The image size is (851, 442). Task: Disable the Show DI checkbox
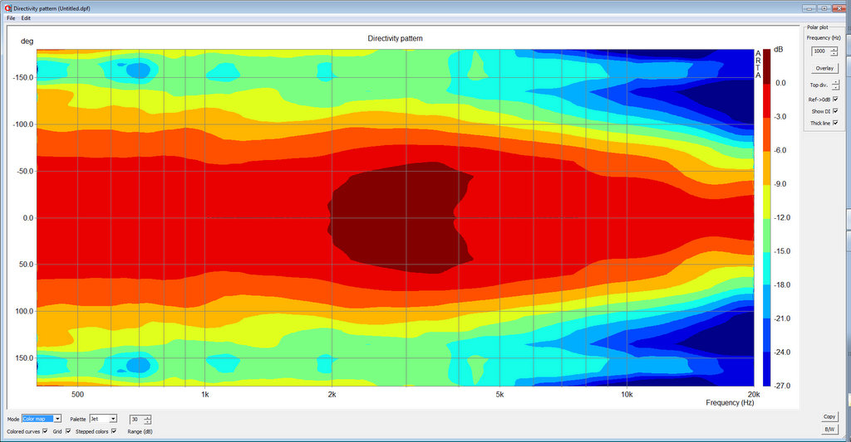(x=835, y=111)
